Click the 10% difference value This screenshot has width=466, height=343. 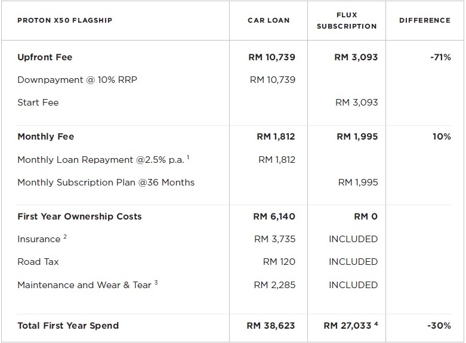[442, 137]
